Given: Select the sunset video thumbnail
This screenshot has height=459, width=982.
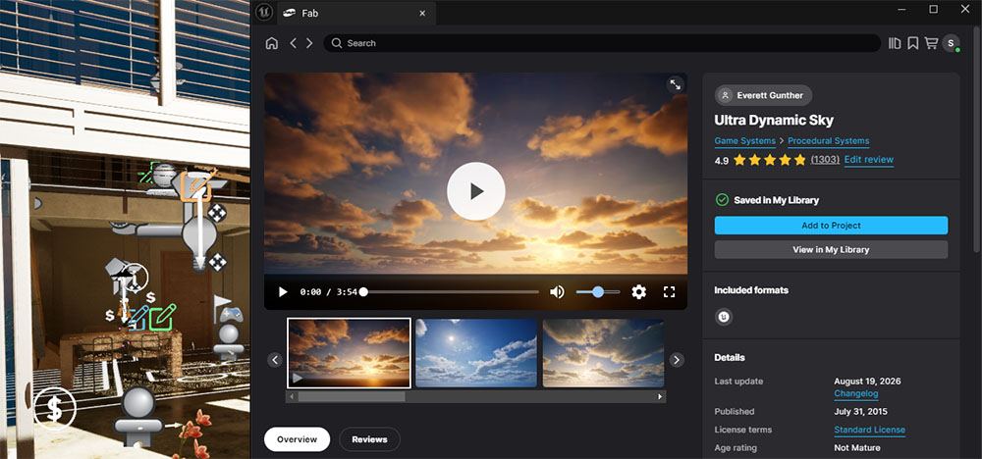Looking at the screenshot, I should 349,353.
